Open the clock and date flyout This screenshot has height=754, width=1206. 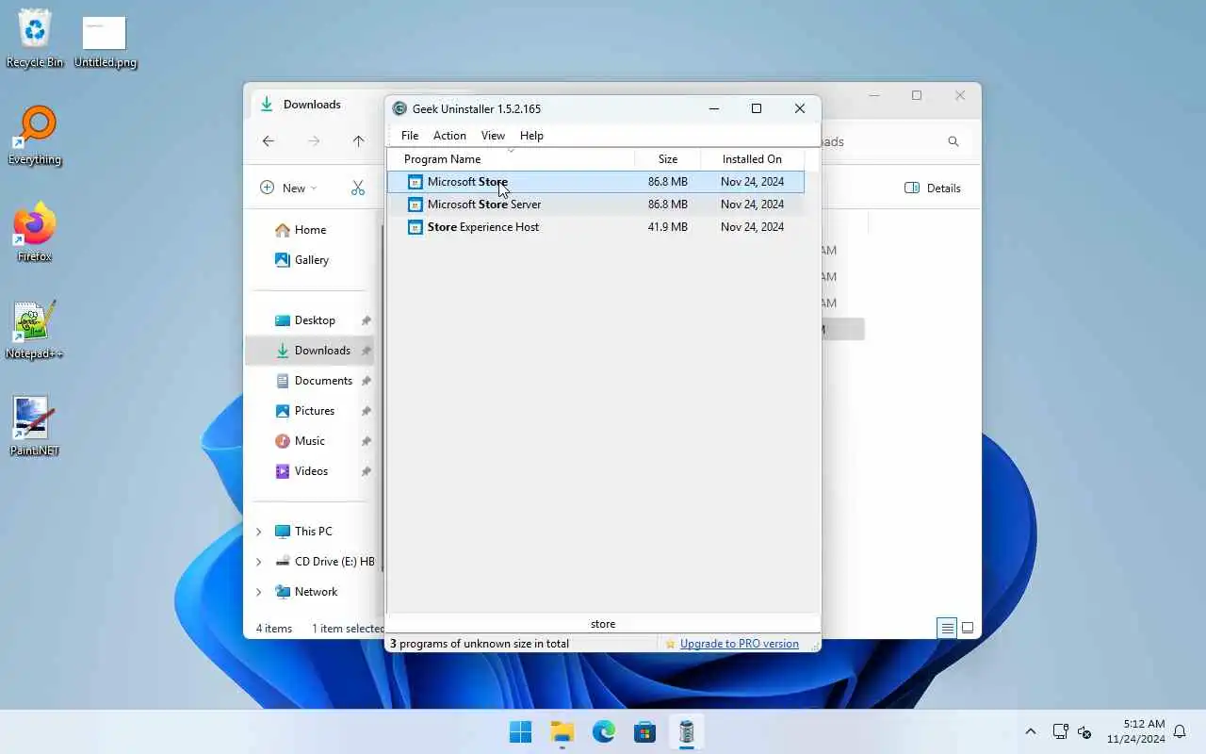tap(1136, 731)
